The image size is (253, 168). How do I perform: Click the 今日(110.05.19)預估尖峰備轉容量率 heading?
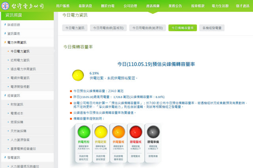156,64
